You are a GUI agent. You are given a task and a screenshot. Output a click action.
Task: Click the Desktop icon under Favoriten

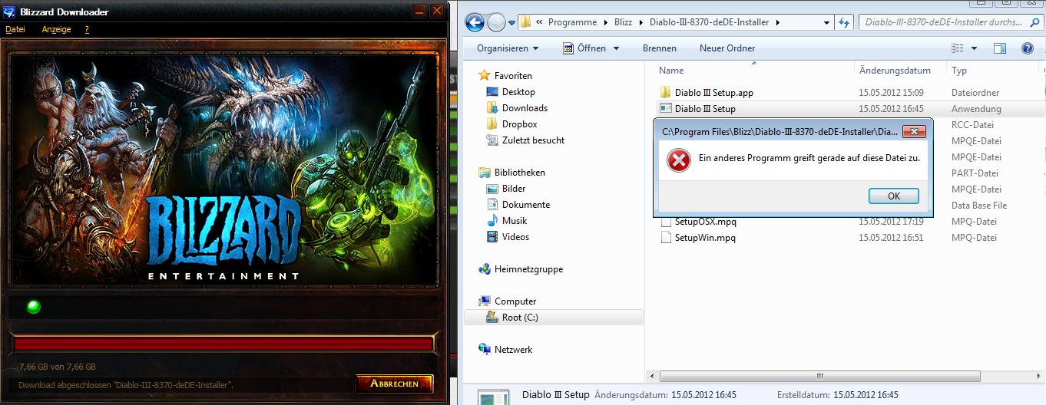492,92
